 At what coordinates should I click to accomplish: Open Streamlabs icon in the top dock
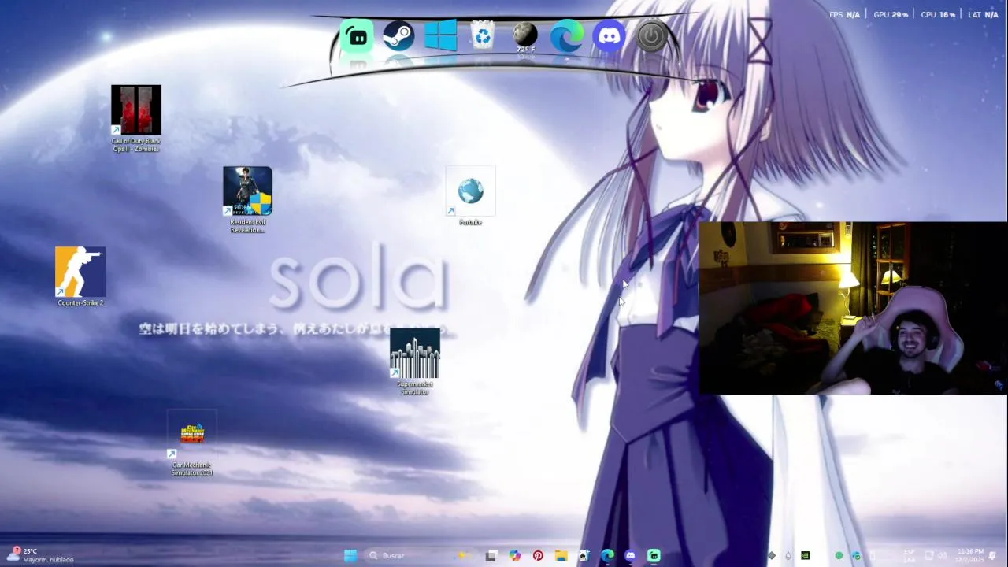[x=357, y=36]
